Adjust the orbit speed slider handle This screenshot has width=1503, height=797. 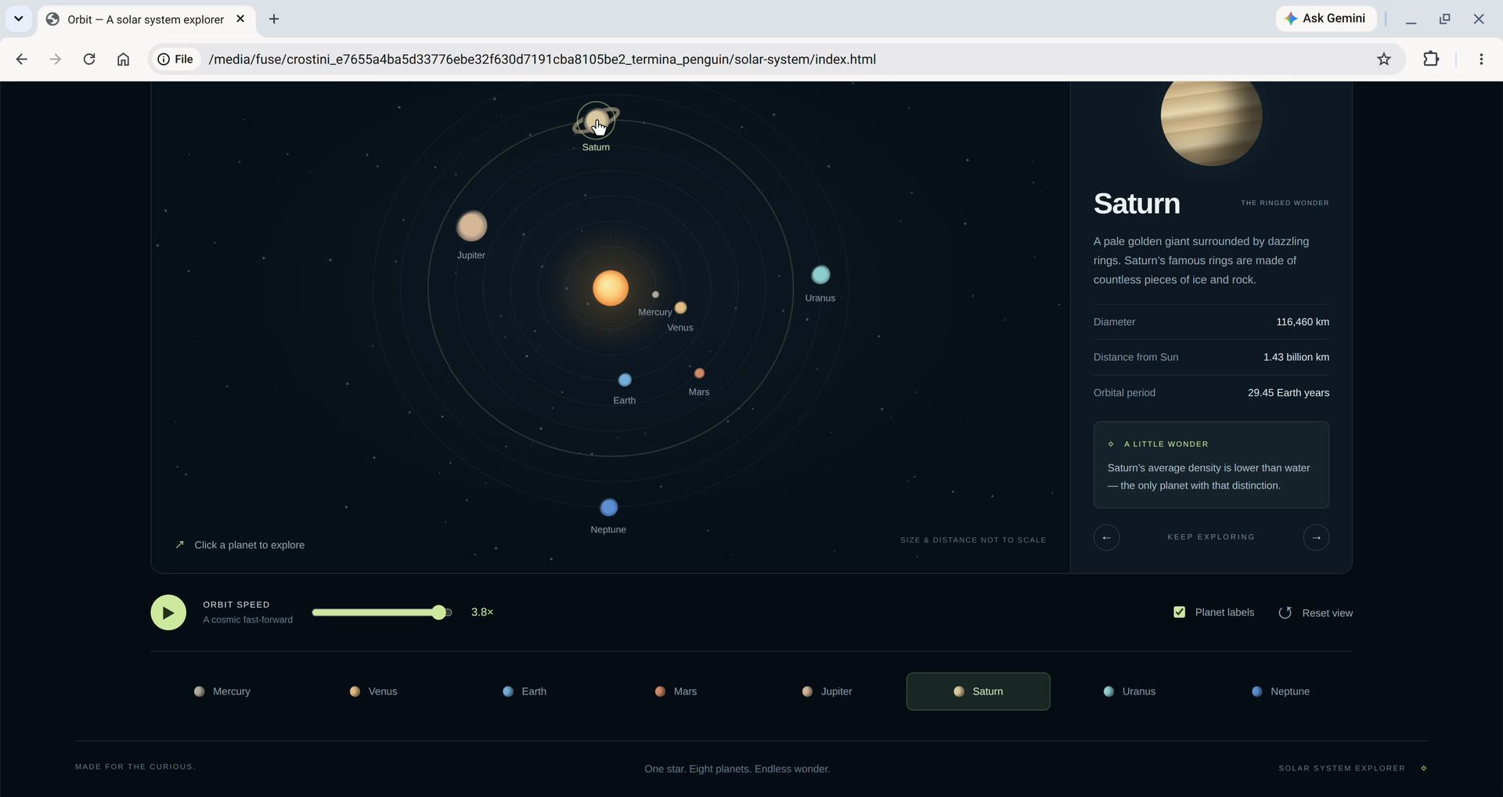[x=439, y=612]
